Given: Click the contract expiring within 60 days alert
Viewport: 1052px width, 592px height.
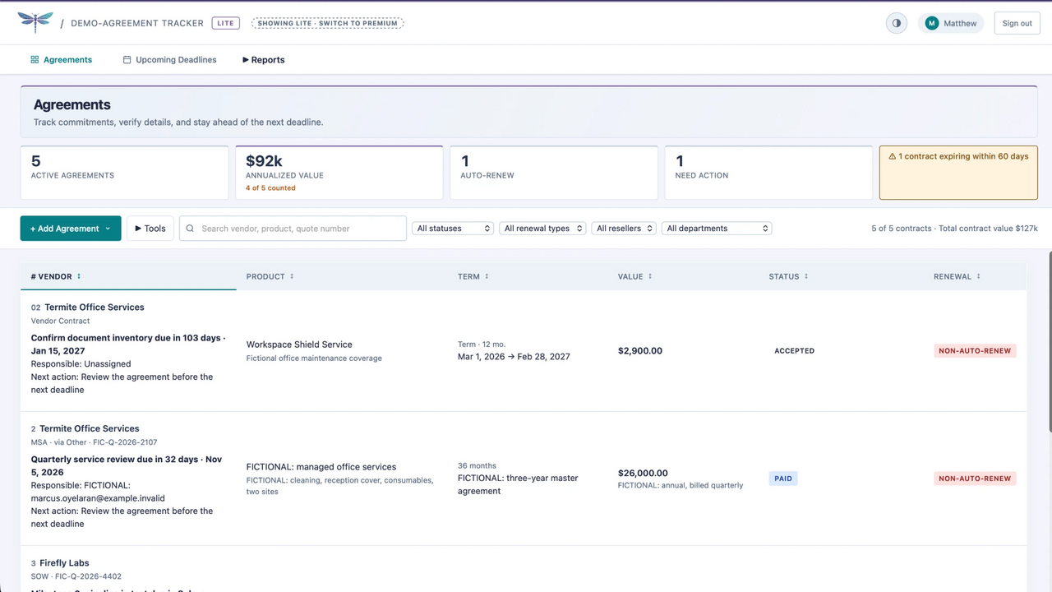Looking at the screenshot, I should [x=958, y=173].
